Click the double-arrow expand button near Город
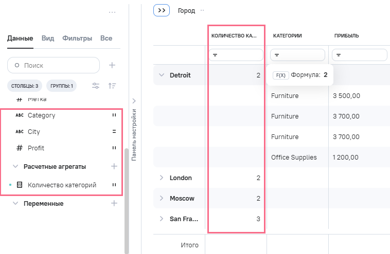390x254 pixels. point(162,10)
